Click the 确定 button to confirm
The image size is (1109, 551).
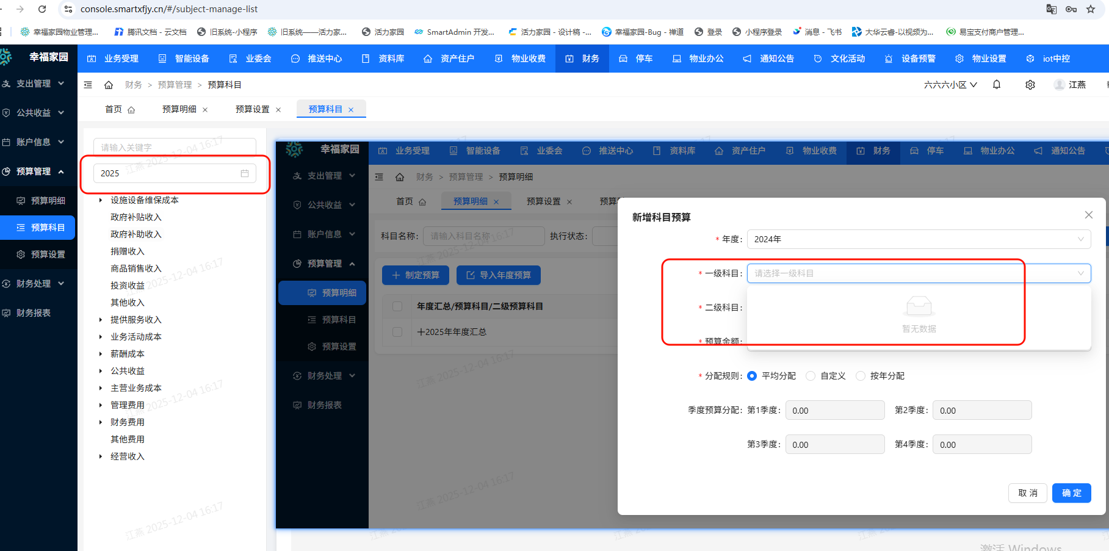point(1071,493)
